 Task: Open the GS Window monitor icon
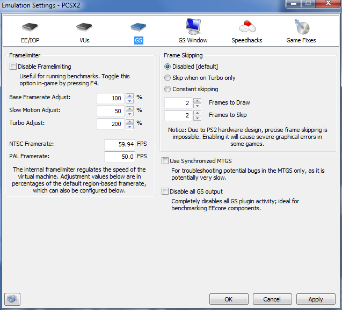[x=193, y=26]
